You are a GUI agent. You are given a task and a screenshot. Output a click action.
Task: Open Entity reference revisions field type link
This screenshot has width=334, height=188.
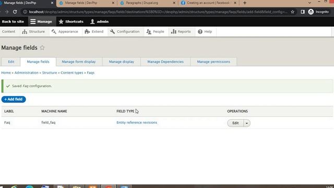coord(137,123)
